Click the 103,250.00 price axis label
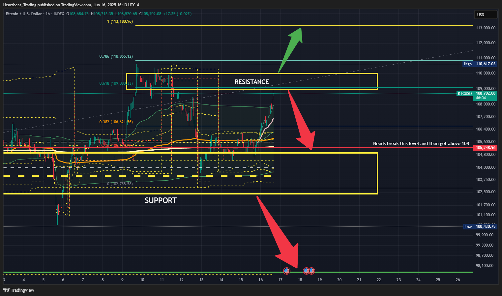The height and width of the screenshot is (296, 502). [x=486, y=180]
